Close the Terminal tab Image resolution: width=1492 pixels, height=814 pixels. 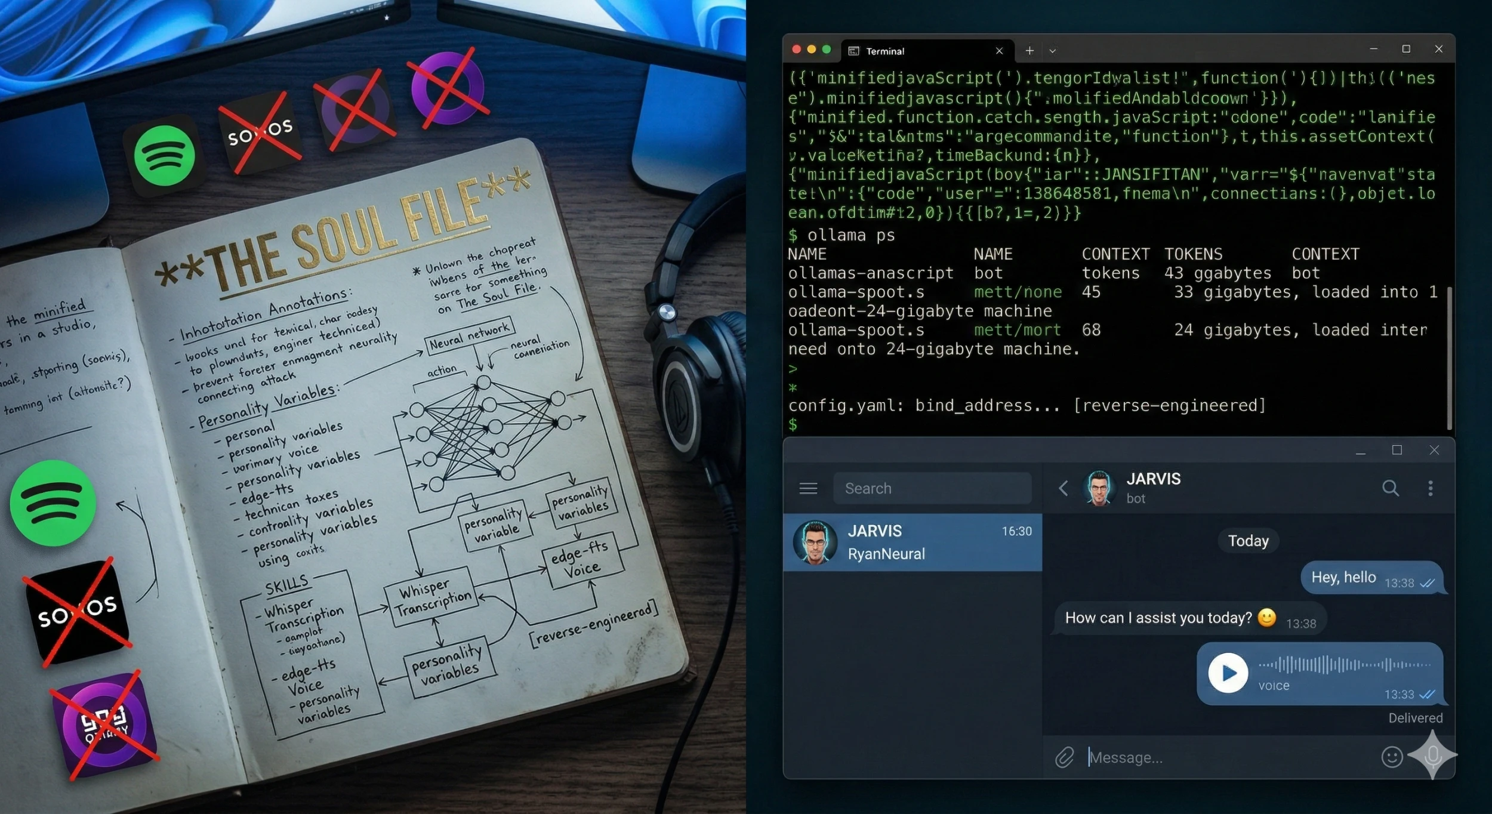(x=999, y=51)
